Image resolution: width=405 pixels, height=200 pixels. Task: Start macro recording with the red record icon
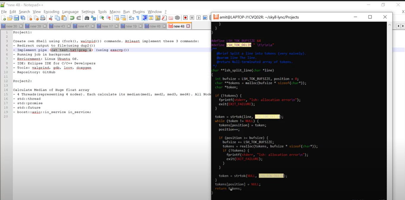[x=185, y=18]
